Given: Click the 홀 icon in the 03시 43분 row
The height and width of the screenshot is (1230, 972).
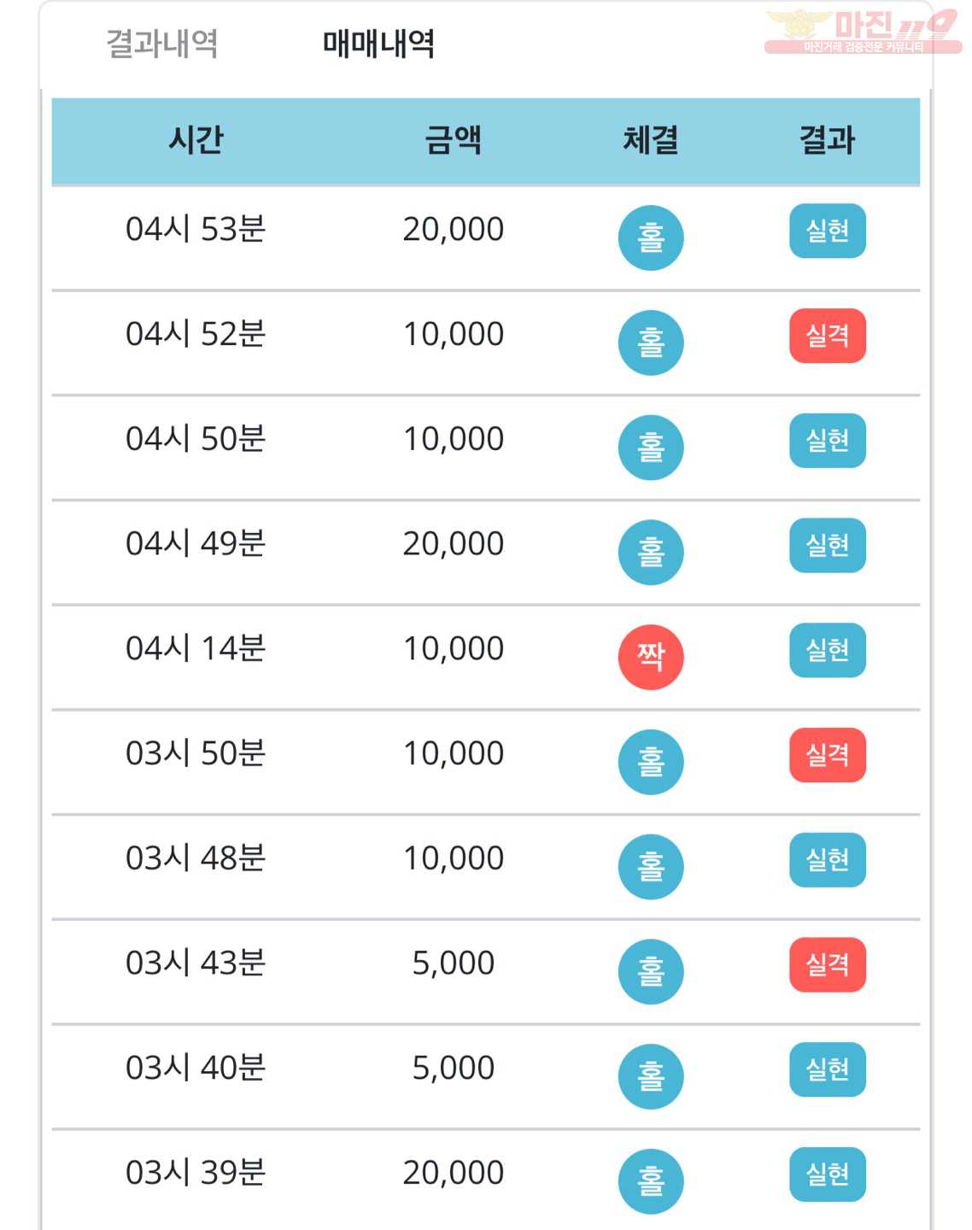Looking at the screenshot, I should [651, 972].
